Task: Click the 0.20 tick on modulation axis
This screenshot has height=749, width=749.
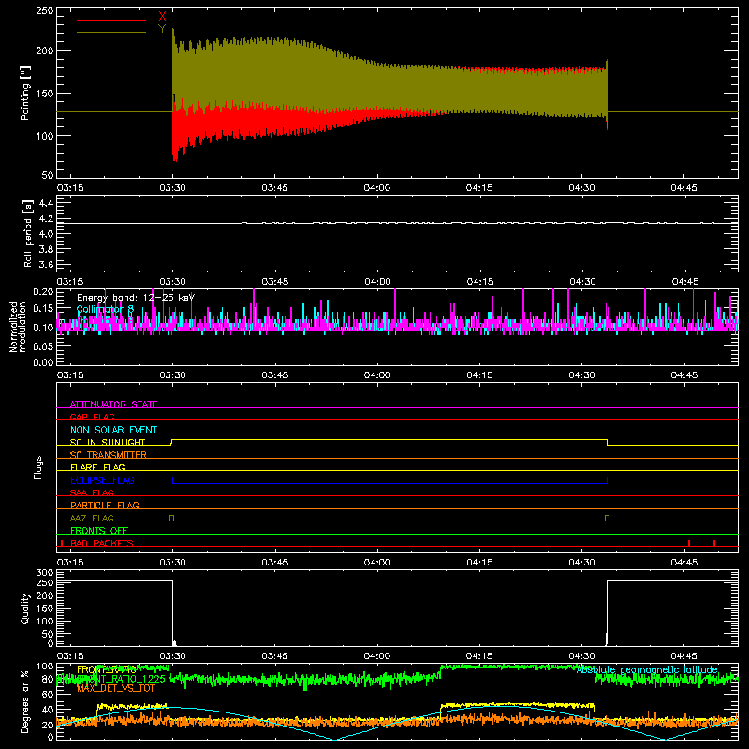Action: [43, 291]
